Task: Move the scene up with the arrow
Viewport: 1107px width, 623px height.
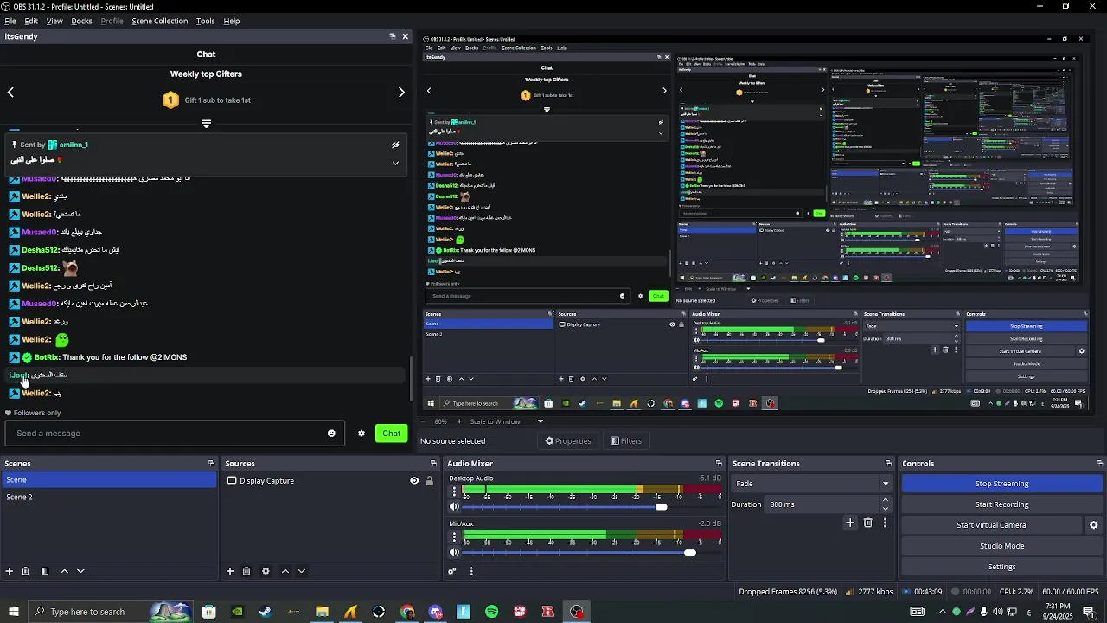Action: point(64,571)
